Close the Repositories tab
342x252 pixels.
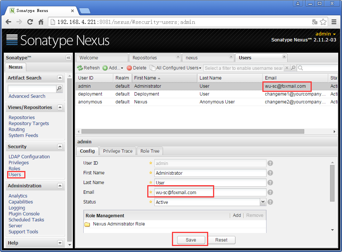pos(178,57)
